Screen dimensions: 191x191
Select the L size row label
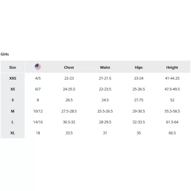tap(13, 122)
